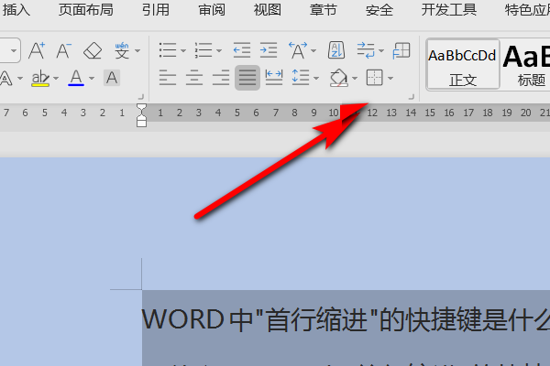
Task: Open the 安全 tab
Action: [379, 10]
